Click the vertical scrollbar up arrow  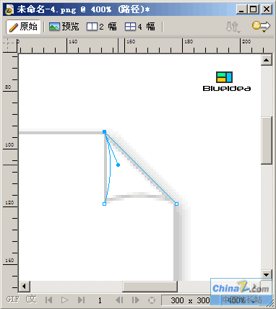(x=267, y=60)
